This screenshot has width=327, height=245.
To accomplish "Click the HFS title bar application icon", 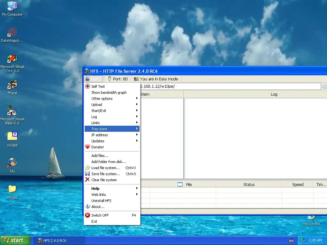I will [x=87, y=71].
